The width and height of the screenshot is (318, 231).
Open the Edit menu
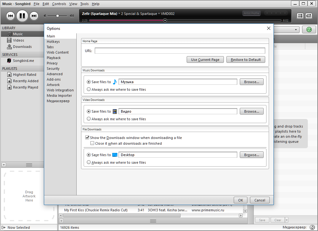click(45, 4)
